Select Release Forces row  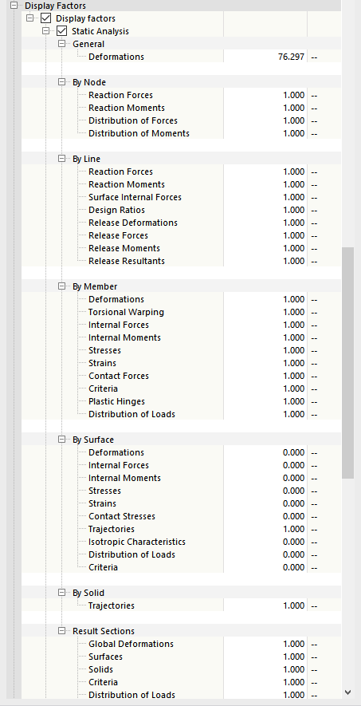click(x=182, y=235)
